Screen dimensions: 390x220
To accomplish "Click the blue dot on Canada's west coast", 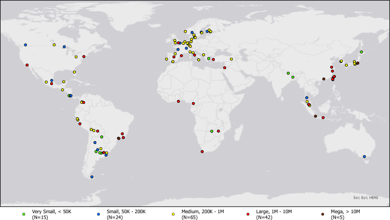I will [26, 45].
